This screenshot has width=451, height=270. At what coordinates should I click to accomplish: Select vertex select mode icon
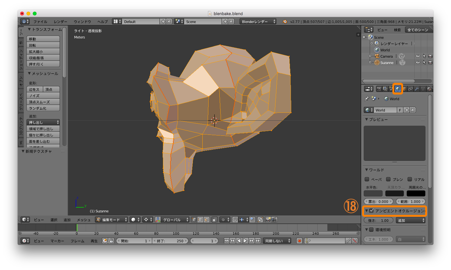pos(194,220)
